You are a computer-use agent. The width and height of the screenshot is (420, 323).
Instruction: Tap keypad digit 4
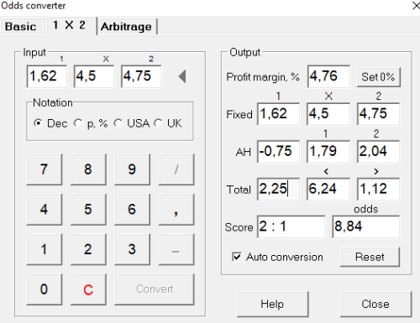click(x=44, y=209)
